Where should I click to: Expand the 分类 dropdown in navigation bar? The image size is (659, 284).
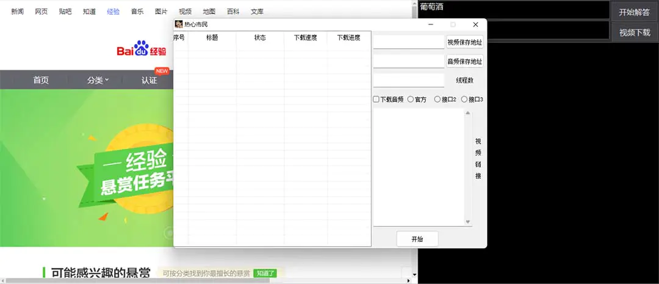click(x=98, y=80)
